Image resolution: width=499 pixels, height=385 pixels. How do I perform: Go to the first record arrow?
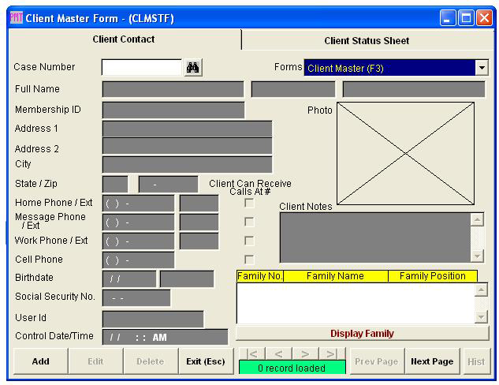click(251, 354)
